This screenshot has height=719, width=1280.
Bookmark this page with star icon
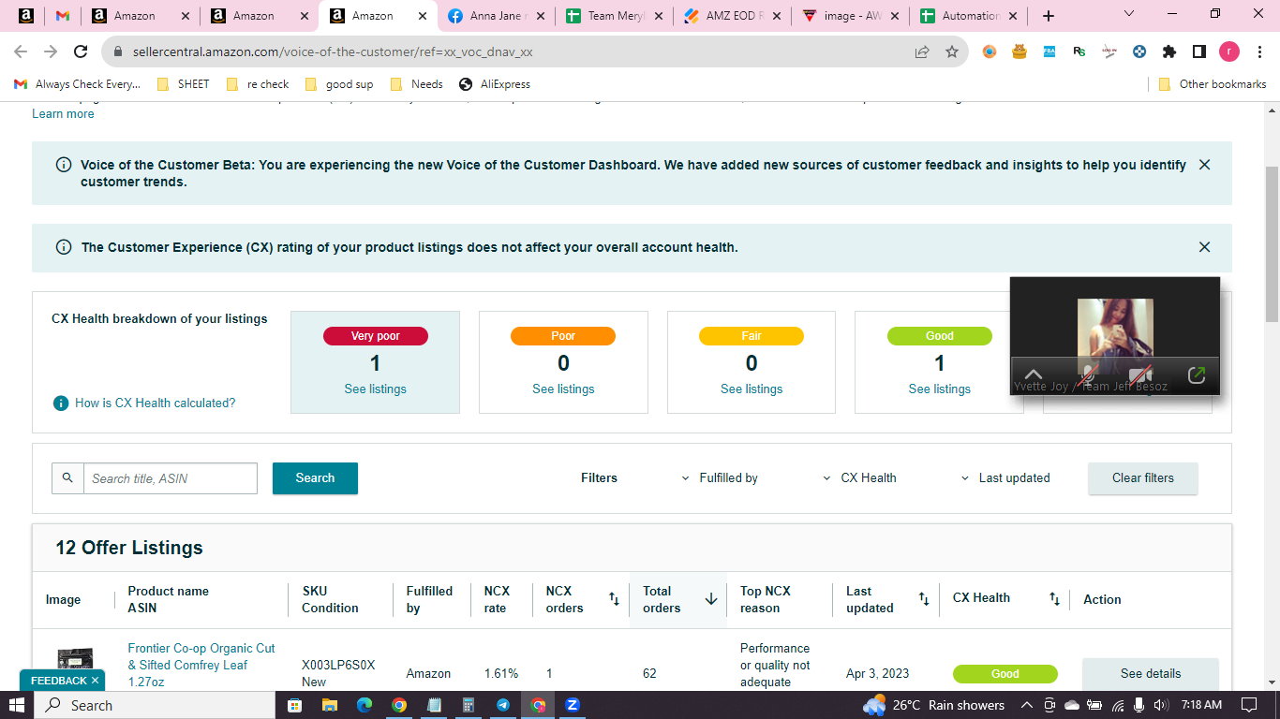[952, 52]
